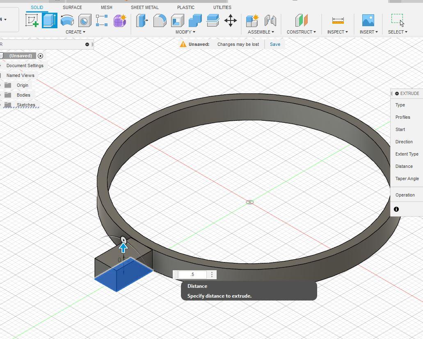Click the Save link in the warning bar

[275, 44]
